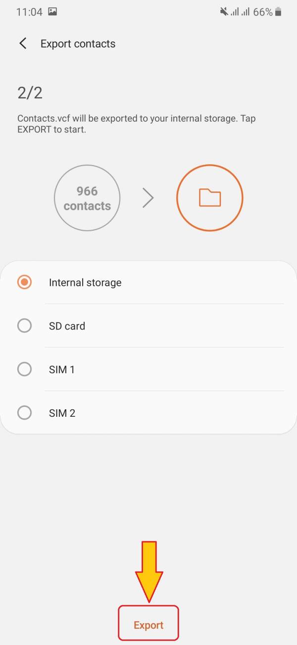Tap the 966 contacts circle
The width and height of the screenshot is (297, 645).
coord(87,198)
